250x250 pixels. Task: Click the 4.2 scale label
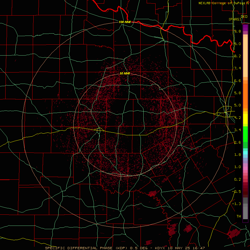[237, 118]
